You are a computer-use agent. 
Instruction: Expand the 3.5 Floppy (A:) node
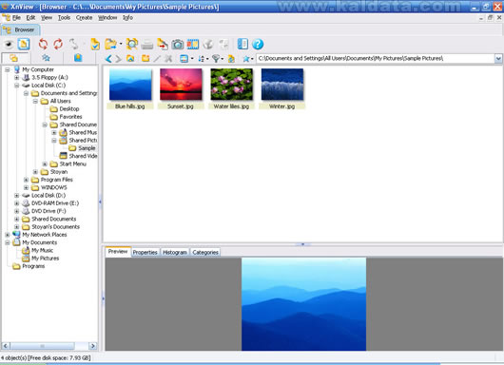tap(17, 77)
